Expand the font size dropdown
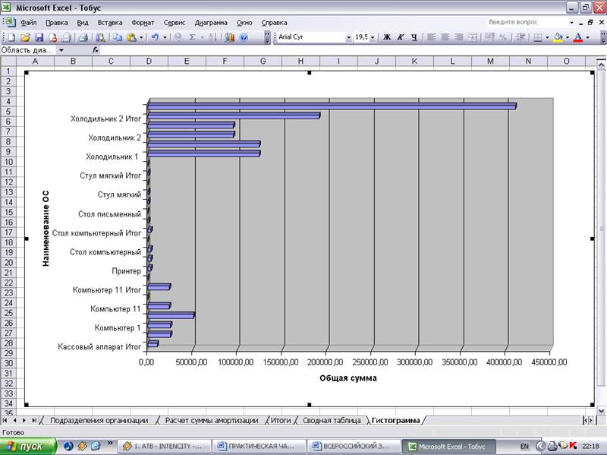The image size is (607, 455). point(372,36)
